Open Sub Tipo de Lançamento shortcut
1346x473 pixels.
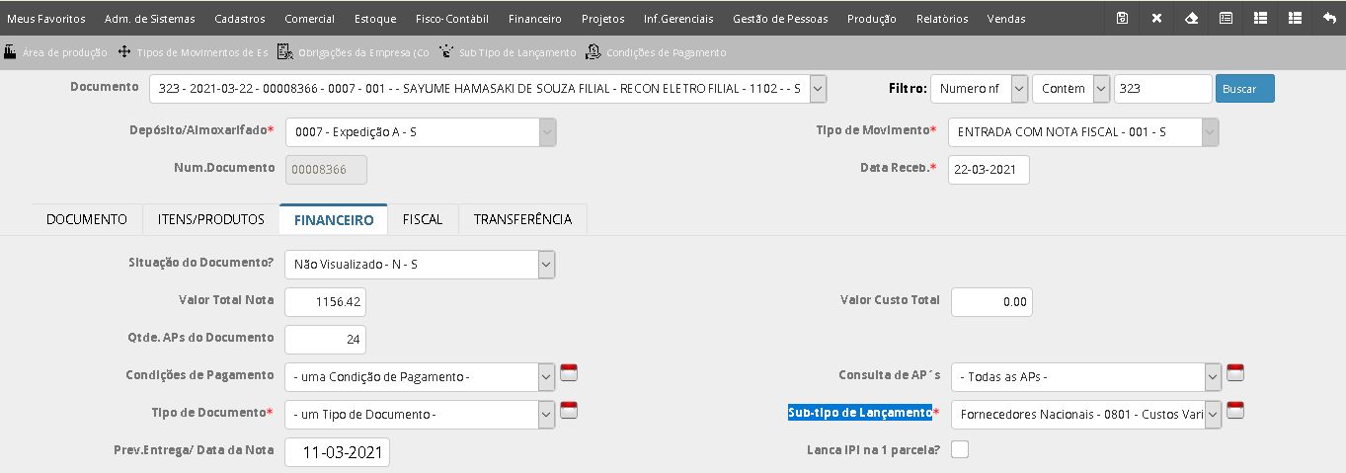point(508,52)
